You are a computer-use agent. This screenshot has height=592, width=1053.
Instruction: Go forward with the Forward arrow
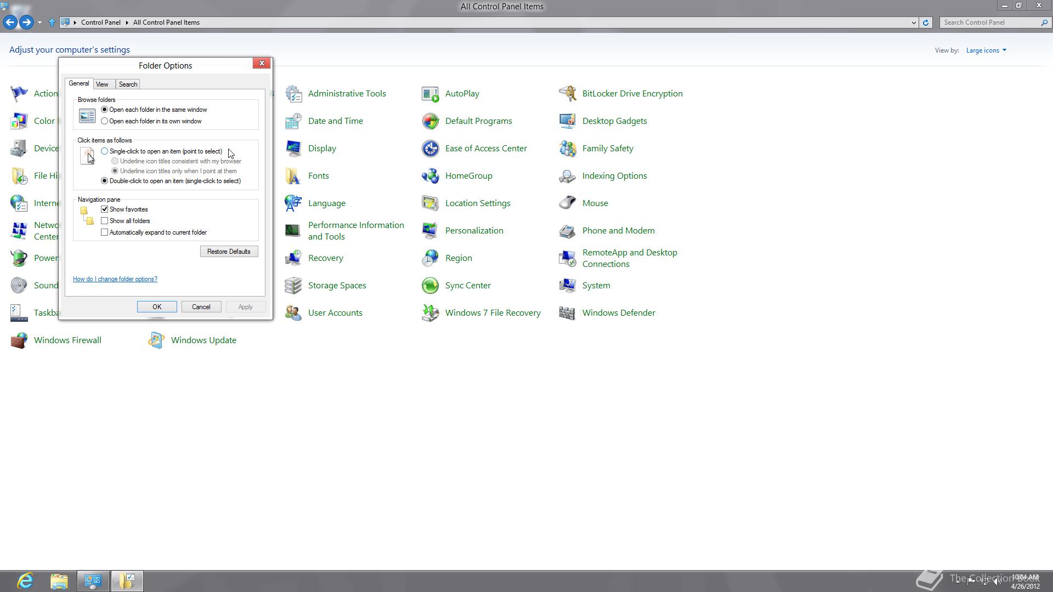point(26,22)
